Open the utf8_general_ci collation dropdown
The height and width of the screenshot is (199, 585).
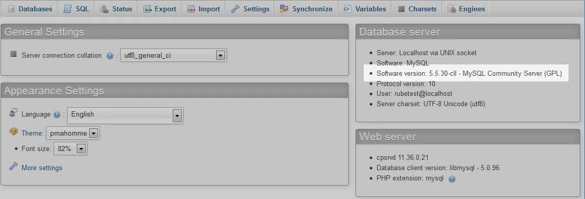pyautogui.click(x=173, y=56)
